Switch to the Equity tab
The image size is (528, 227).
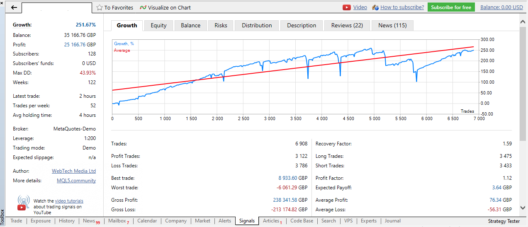click(x=158, y=26)
